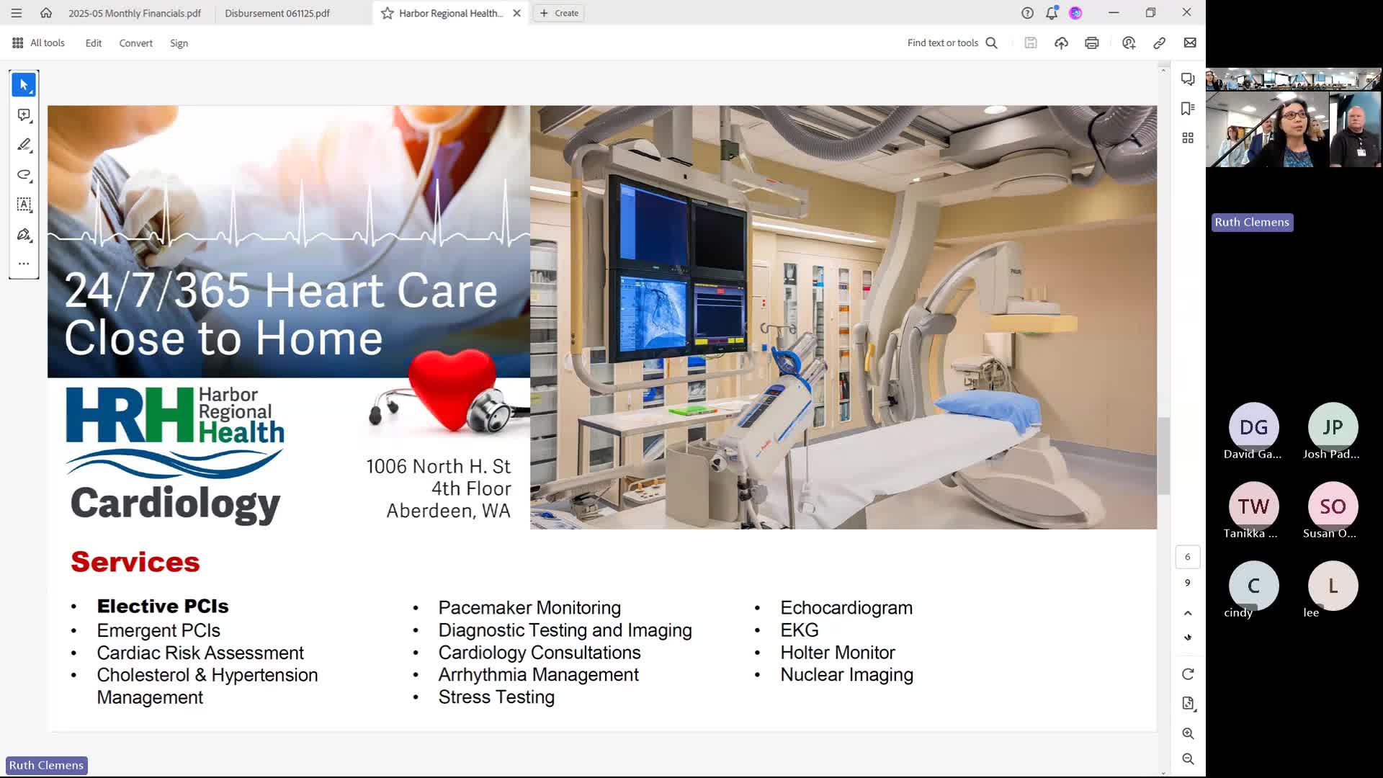The height and width of the screenshot is (778, 1383).
Task: Copy link to the file
Action: click(1159, 43)
